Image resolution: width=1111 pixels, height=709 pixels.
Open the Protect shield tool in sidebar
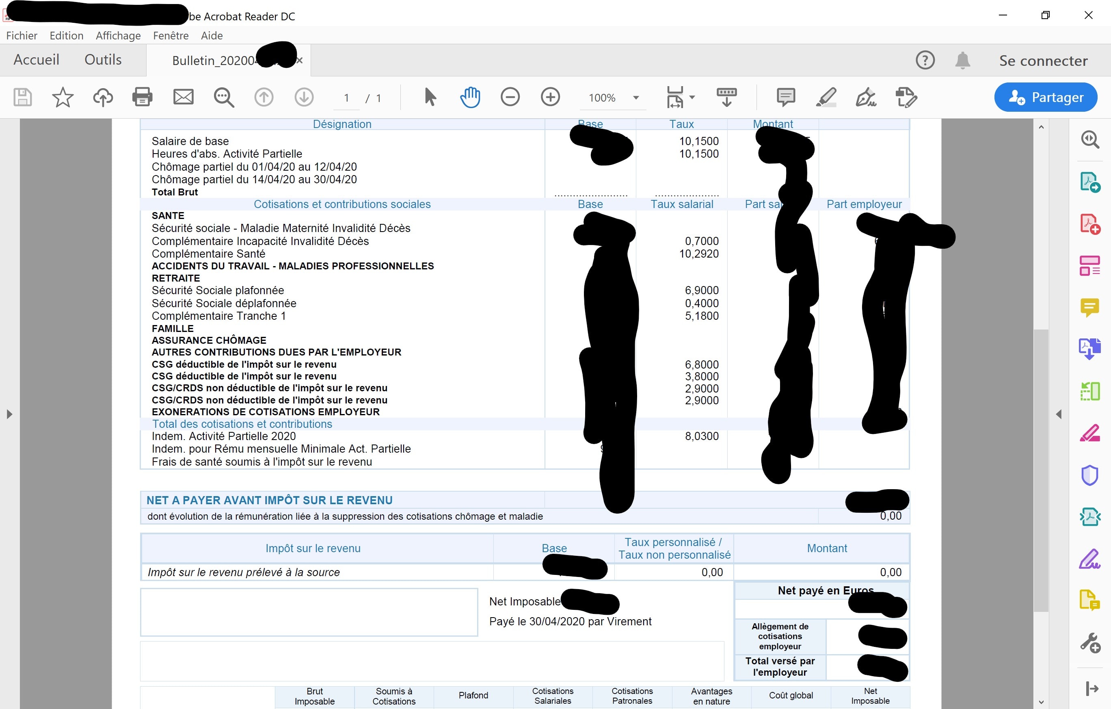(x=1089, y=475)
